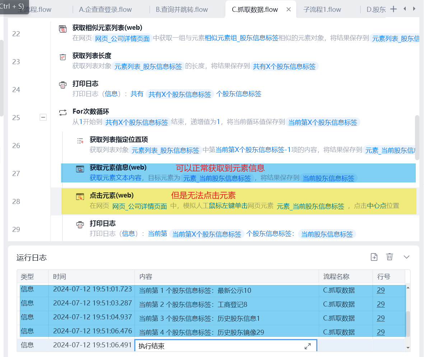Click the For次数循环 loop icon
Viewport: 424px width, 357px height.
pos(63,113)
